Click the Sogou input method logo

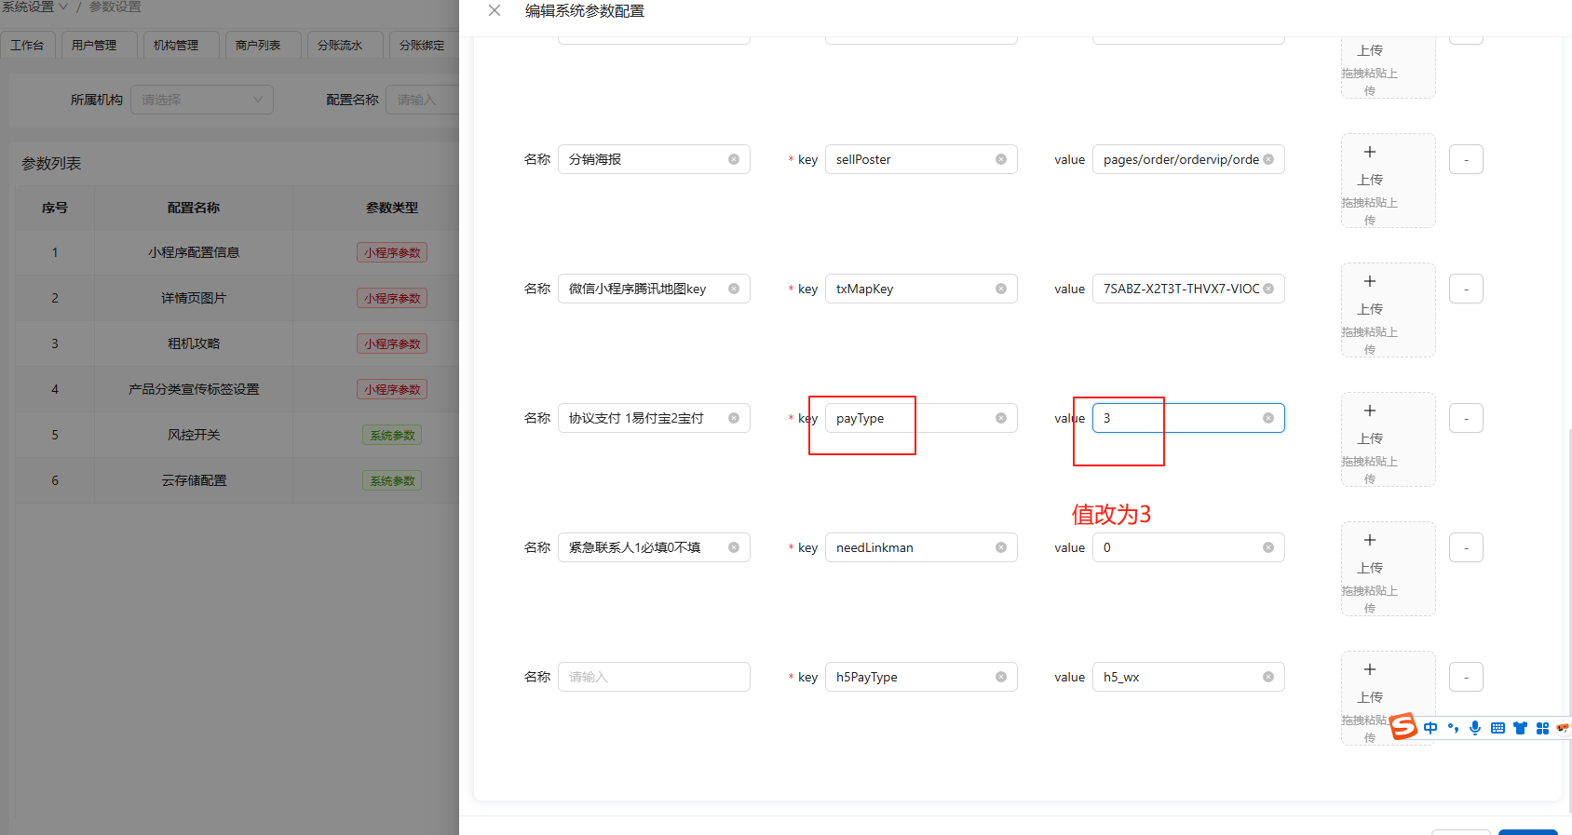(1403, 726)
